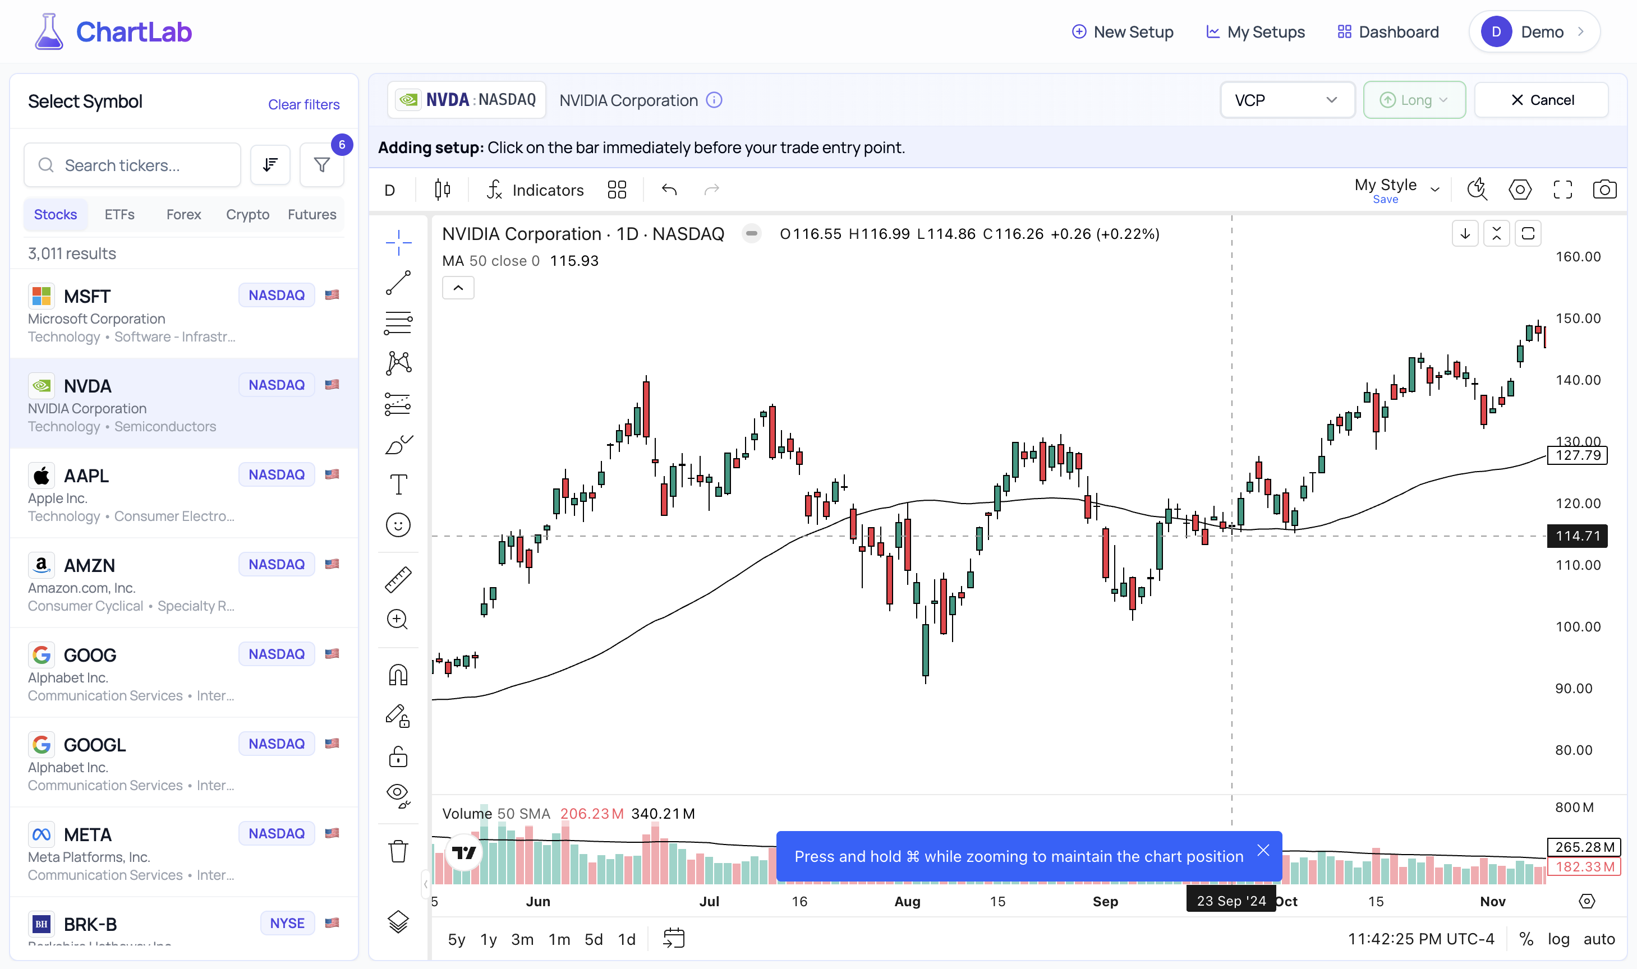Open the Dashboard page

(1388, 32)
